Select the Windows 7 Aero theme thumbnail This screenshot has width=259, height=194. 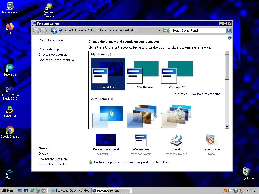[x=107, y=117]
